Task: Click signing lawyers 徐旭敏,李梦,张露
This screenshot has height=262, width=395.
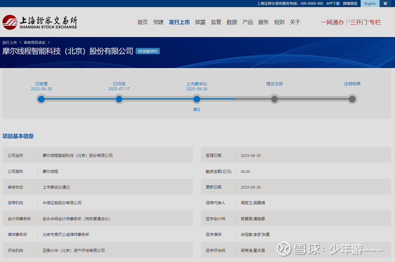Action: coord(255,234)
